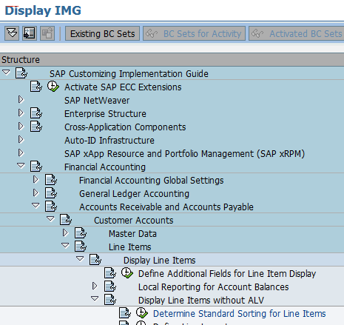This screenshot has width=344, height=325.
Task: Execute clock icon for Determine Standard Sorting for Line Items
Action: click(x=142, y=313)
